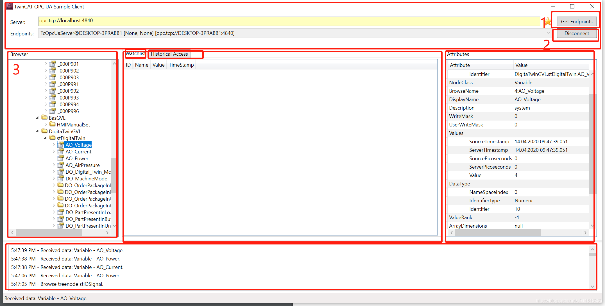Click the SourceTimestamp value in Attributes
The height and width of the screenshot is (306, 605).
(541, 141)
